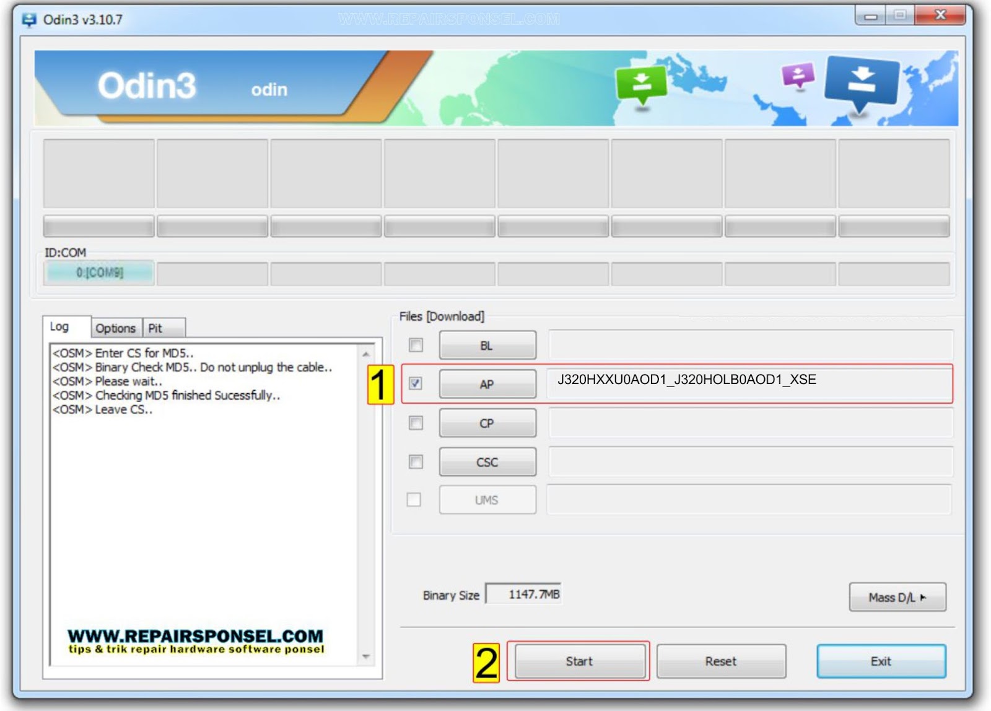Close the Odin3 window
991x711 pixels.
(x=940, y=15)
